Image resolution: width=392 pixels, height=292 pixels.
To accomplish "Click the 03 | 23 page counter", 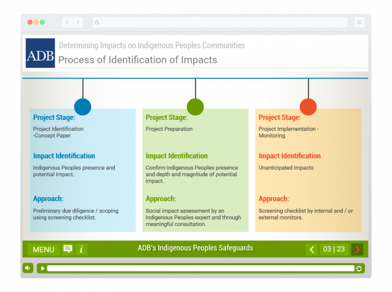I will (334, 249).
